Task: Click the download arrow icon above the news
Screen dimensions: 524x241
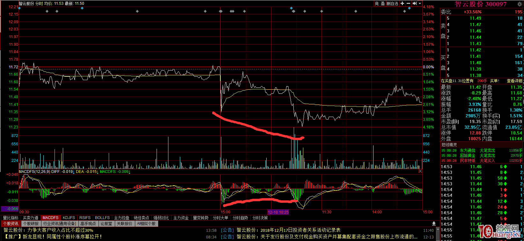Action: click(434, 224)
